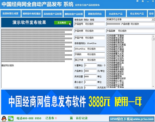Screen dimensions: 155x122
Task: Click the 已发布 counter in status bar
Action: coord(51,118)
